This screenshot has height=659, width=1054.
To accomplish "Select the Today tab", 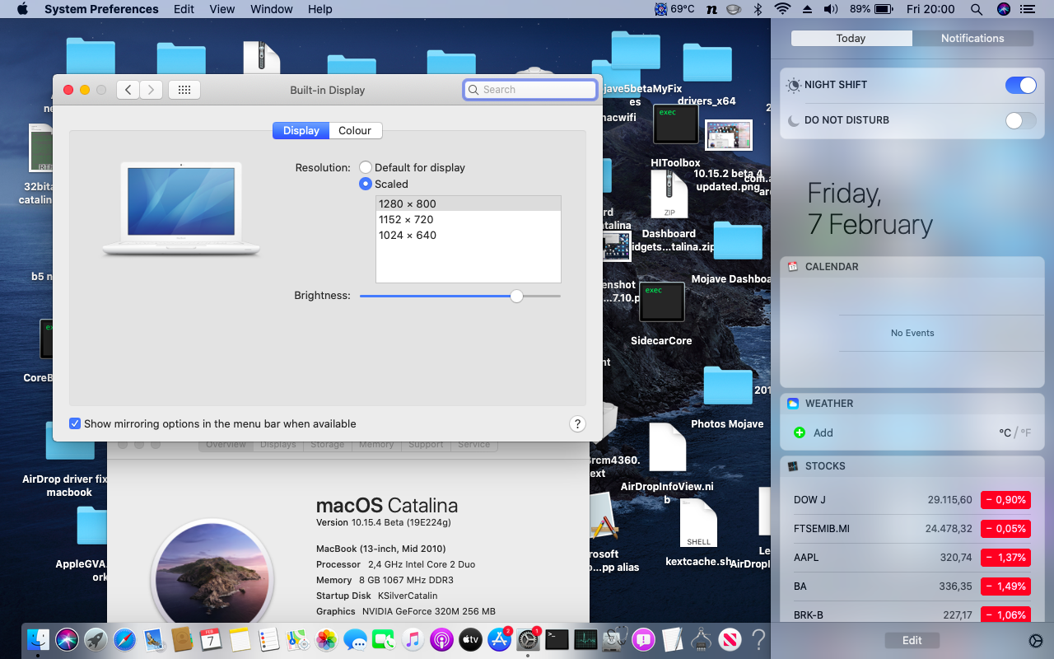I will [851, 38].
